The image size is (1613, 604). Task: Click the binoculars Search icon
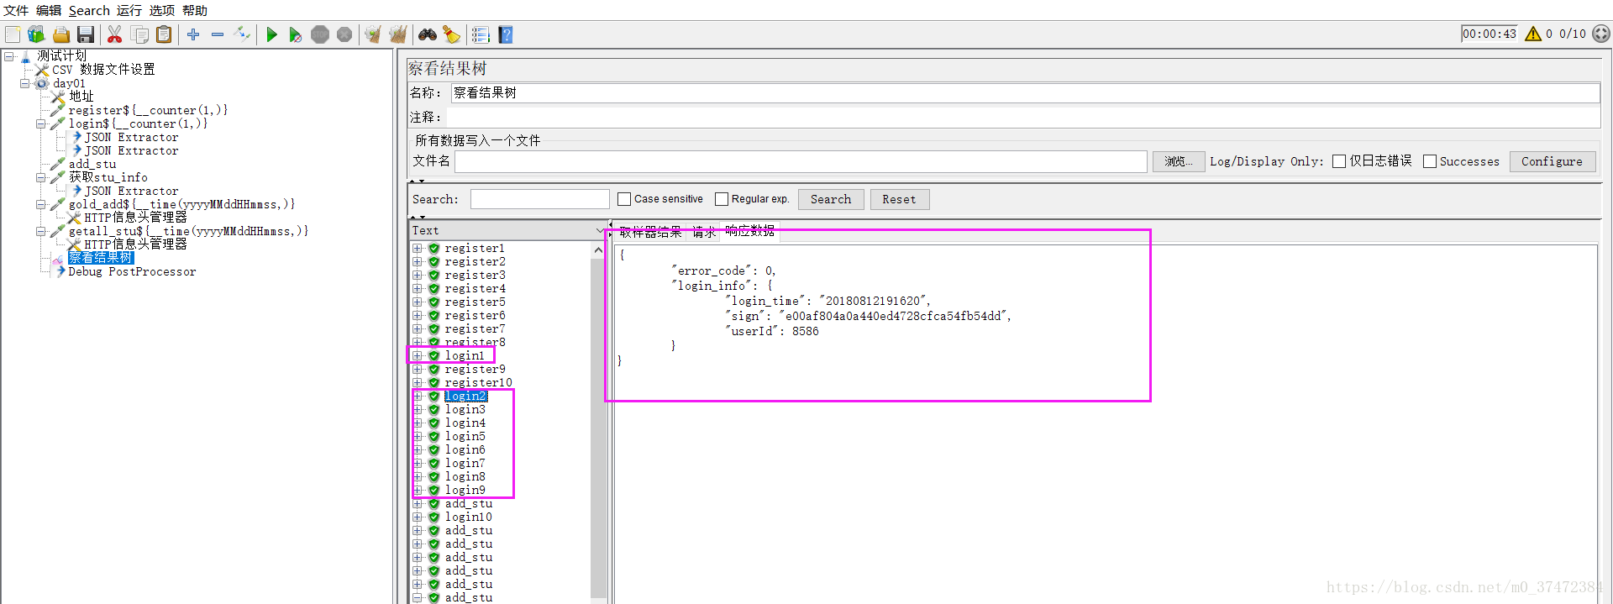point(428,34)
